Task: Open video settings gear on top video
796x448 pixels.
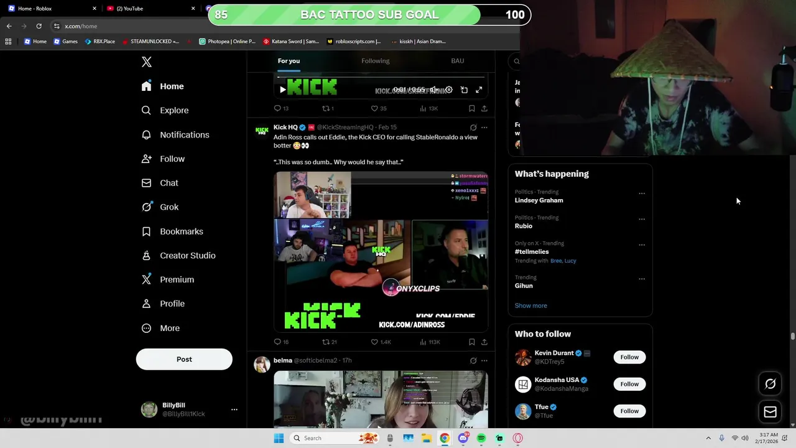Action: (x=448, y=90)
